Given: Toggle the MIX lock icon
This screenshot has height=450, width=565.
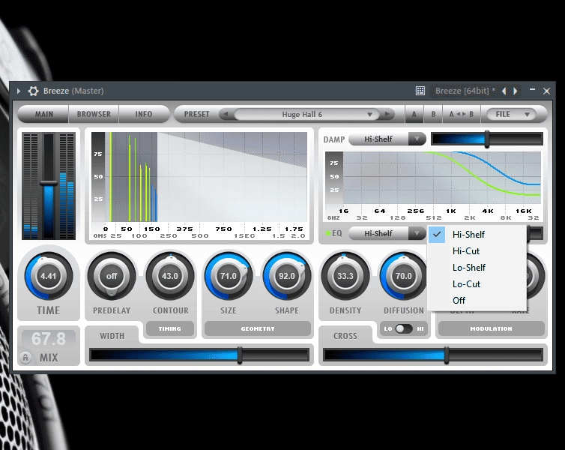Looking at the screenshot, I should (x=25, y=358).
